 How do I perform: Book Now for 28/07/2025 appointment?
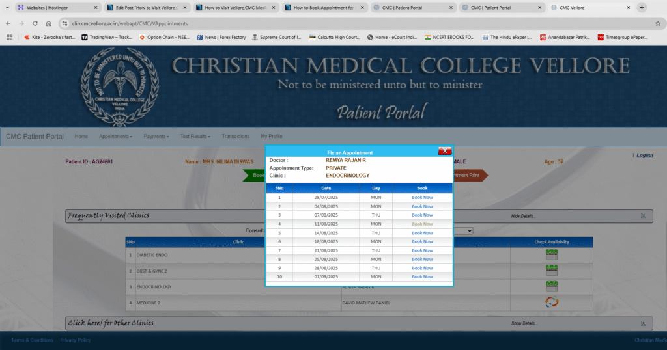422,197
